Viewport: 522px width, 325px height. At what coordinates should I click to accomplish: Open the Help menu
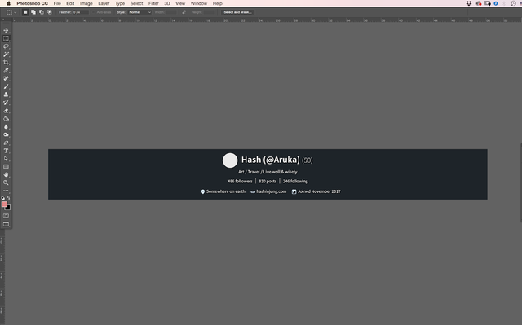(218, 3)
